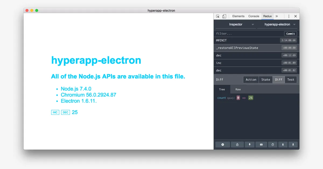
Task: Click the INC counter button
Action: click(55, 112)
